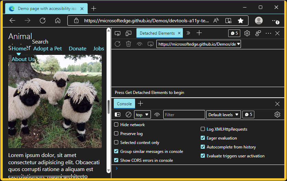Open the About Us link
Image resolution: width=287 pixels, height=181 pixels.
(x=23, y=59)
